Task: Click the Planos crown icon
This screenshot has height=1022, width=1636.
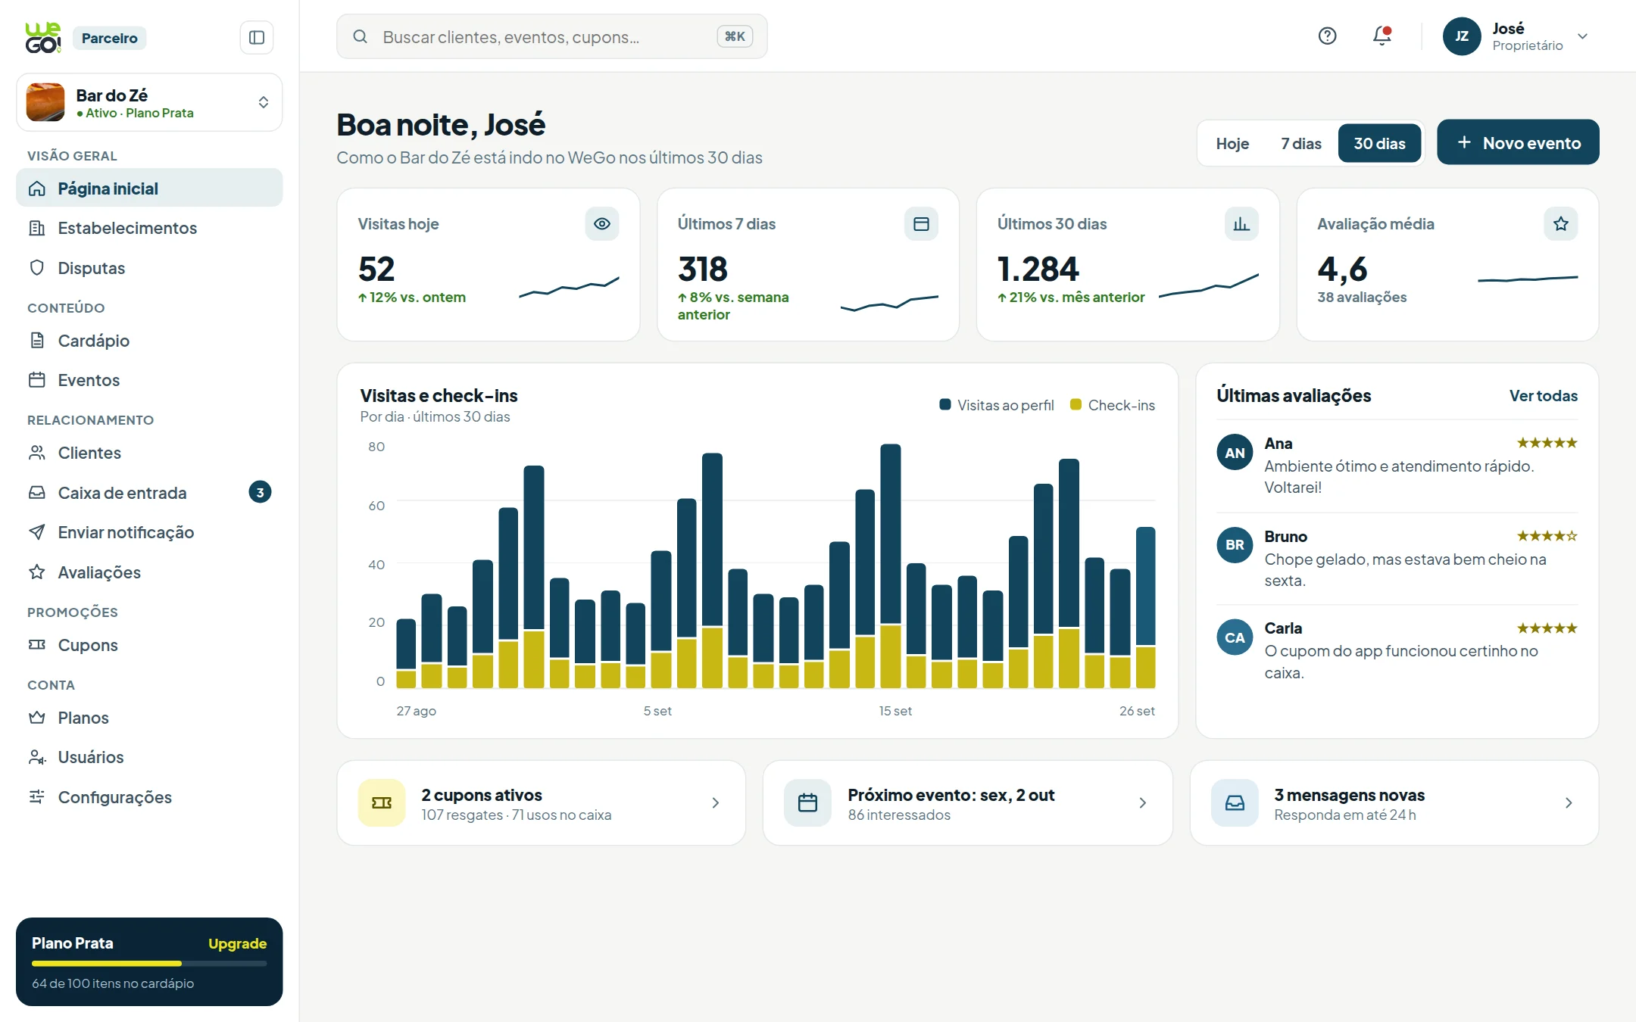Action: (x=37, y=718)
